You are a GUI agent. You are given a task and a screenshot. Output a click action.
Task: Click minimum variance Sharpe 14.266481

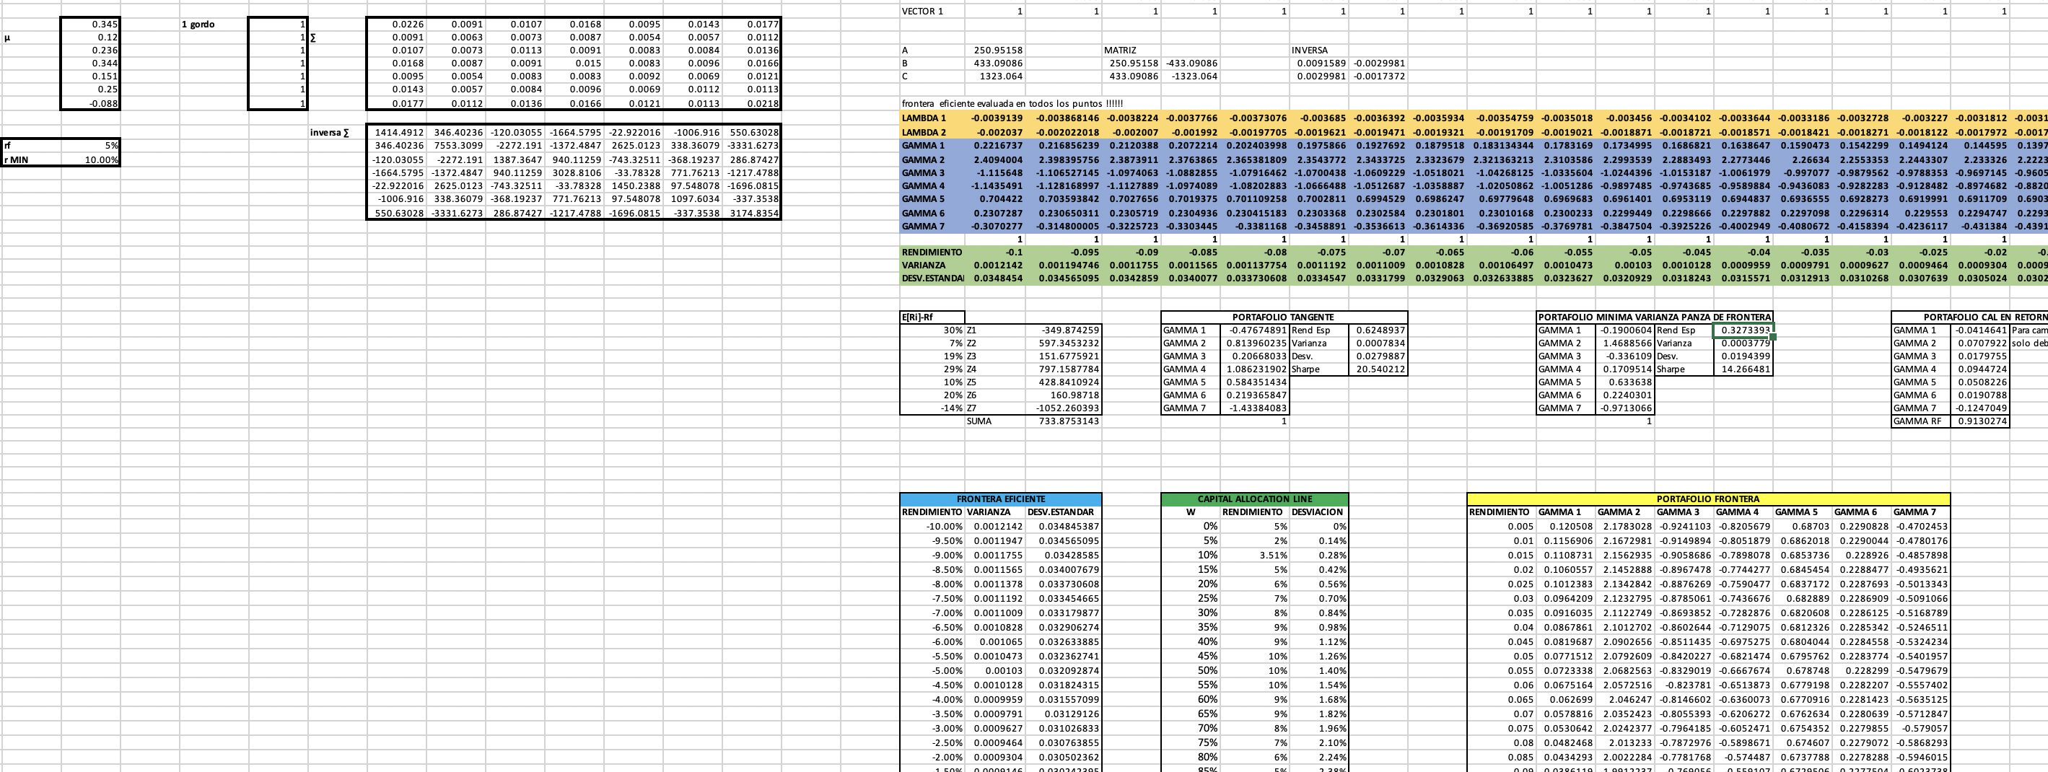tap(1743, 369)
